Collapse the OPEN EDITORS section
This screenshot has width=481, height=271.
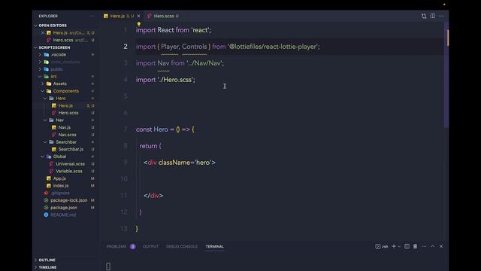point(35,26)
